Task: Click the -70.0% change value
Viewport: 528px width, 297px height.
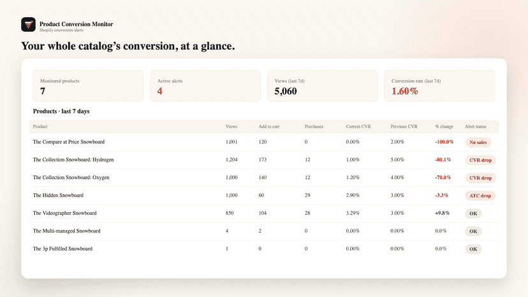Action: [443, 177]
